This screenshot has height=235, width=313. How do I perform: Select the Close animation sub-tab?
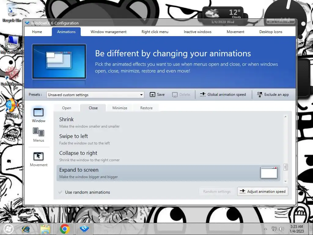coord(93,108)
